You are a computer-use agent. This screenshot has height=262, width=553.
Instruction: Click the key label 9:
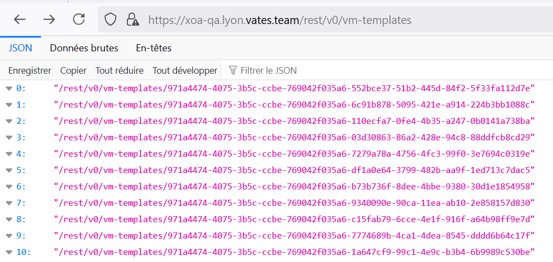pyautogui.click(x=21, y=236)
